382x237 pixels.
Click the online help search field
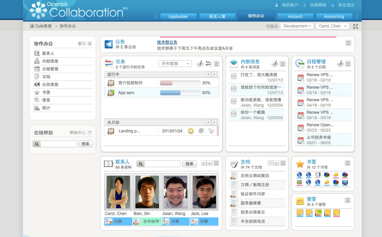(58, 144)
